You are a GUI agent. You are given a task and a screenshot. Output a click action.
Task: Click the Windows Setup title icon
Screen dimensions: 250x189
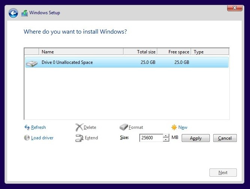pyautogui.click(x=24, y=13)
